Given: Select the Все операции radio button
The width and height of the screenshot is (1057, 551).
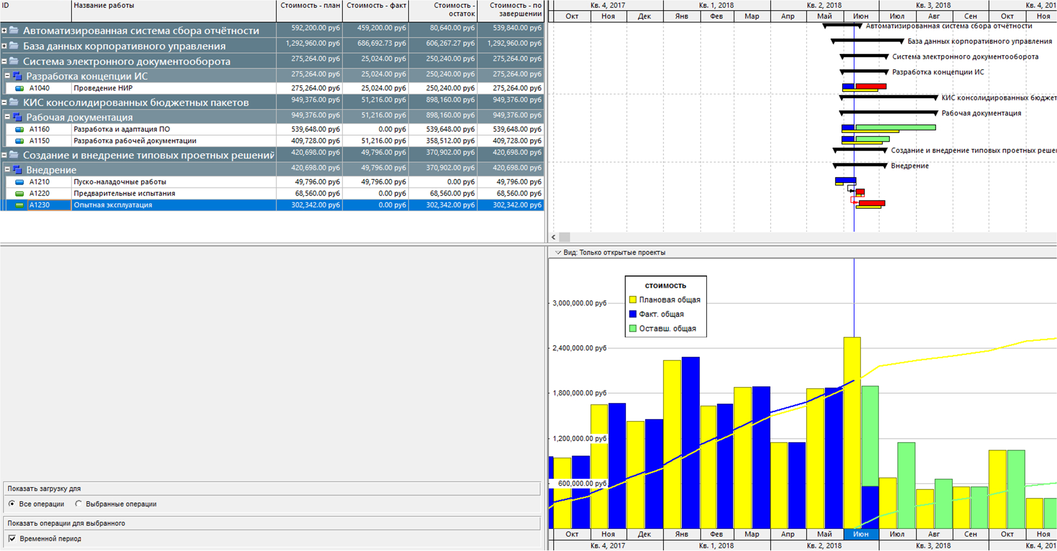Looking at the screenshot, I should tap(12, 503).
